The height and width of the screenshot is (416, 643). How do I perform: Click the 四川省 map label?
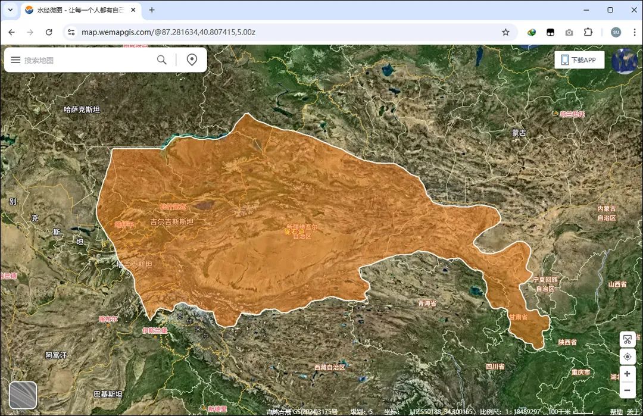pos(495,367)
